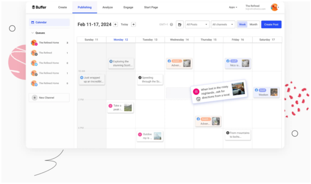Open the 'From mountains to lochs...' post
Image resolution: width=311 pixels, height=184 pixels.
point(238,135)
